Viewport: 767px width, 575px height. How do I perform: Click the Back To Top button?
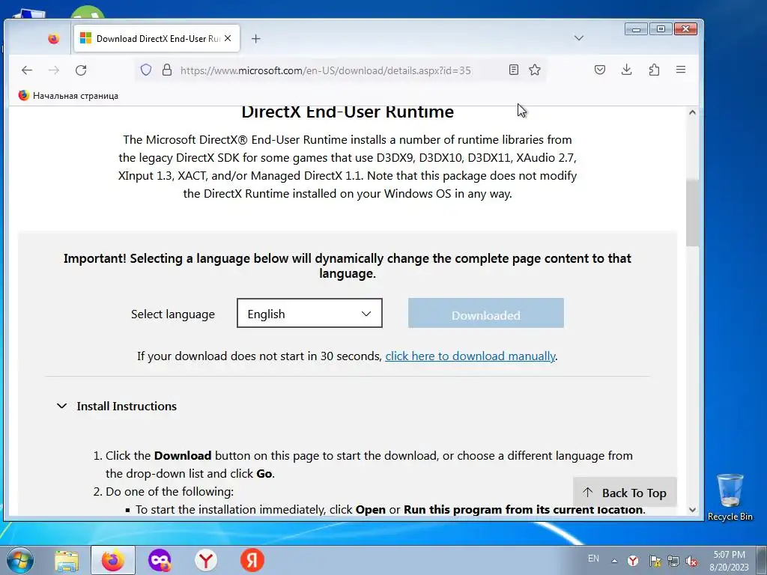coord(625,493)
